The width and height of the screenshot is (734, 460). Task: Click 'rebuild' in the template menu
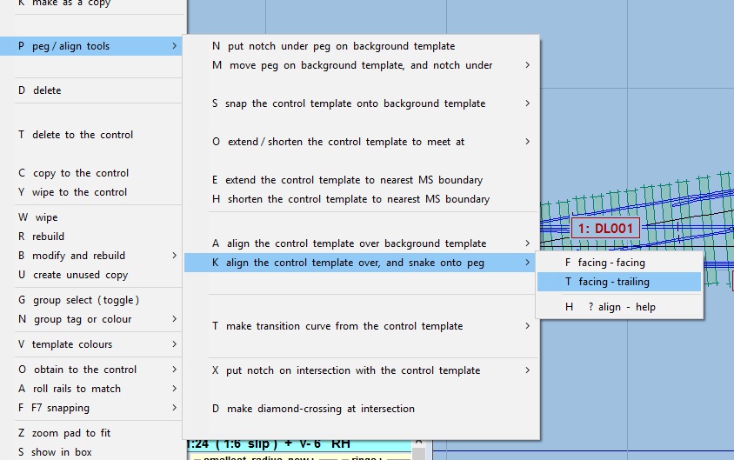pos(48,237)
